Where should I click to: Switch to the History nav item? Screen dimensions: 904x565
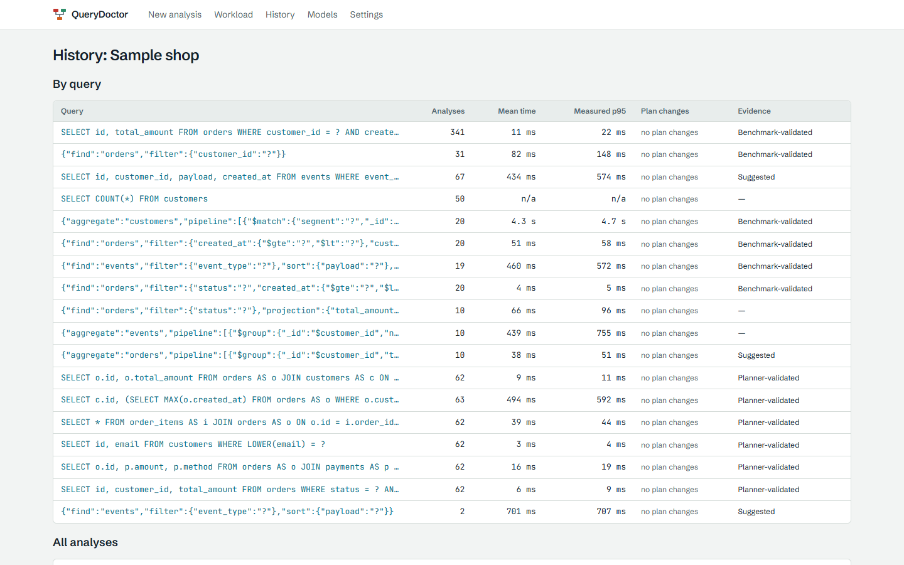pos(280,14)
